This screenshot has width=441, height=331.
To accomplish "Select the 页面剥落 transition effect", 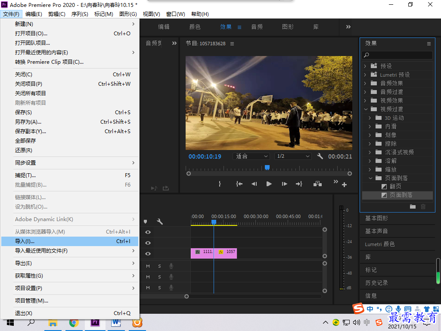I will (x=398, y=195).
